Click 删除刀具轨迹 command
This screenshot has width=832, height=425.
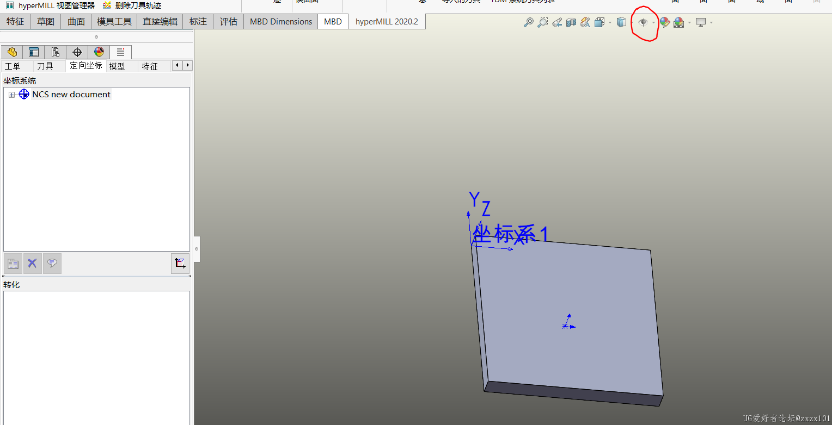point(132,5)
